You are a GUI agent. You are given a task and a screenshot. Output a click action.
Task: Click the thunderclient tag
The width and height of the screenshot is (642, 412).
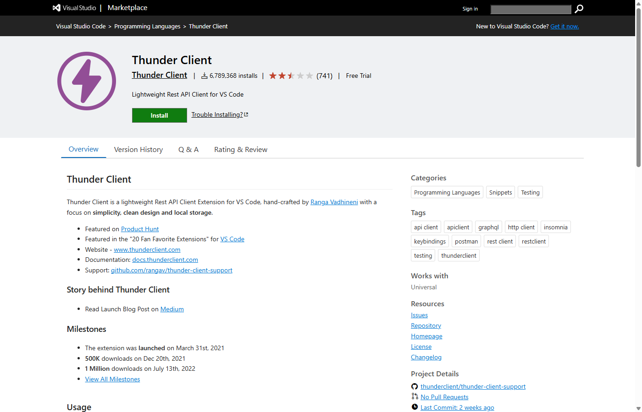click(x=459, y=255)
